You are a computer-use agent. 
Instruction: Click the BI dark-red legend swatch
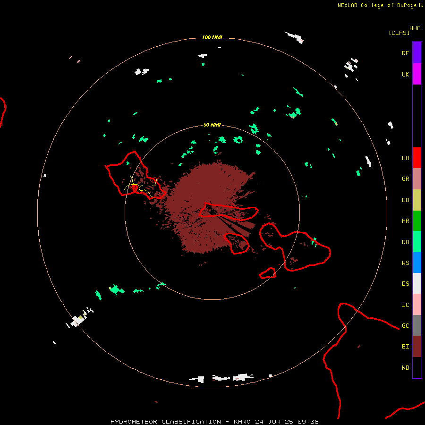pyautogui.click(x=417, y=347)
